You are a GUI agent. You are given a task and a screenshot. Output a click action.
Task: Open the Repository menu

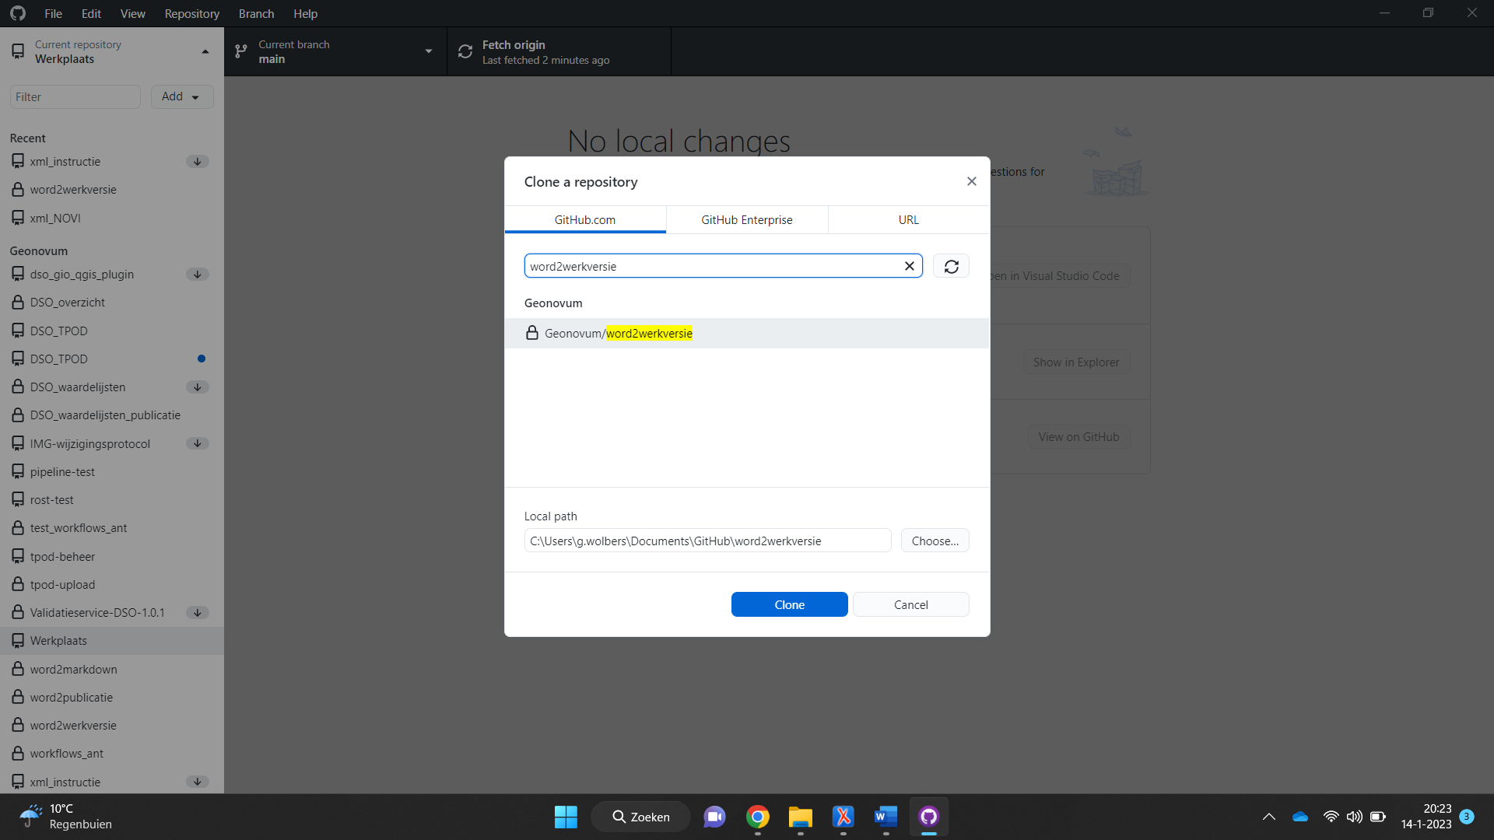(x=191, y=13)
